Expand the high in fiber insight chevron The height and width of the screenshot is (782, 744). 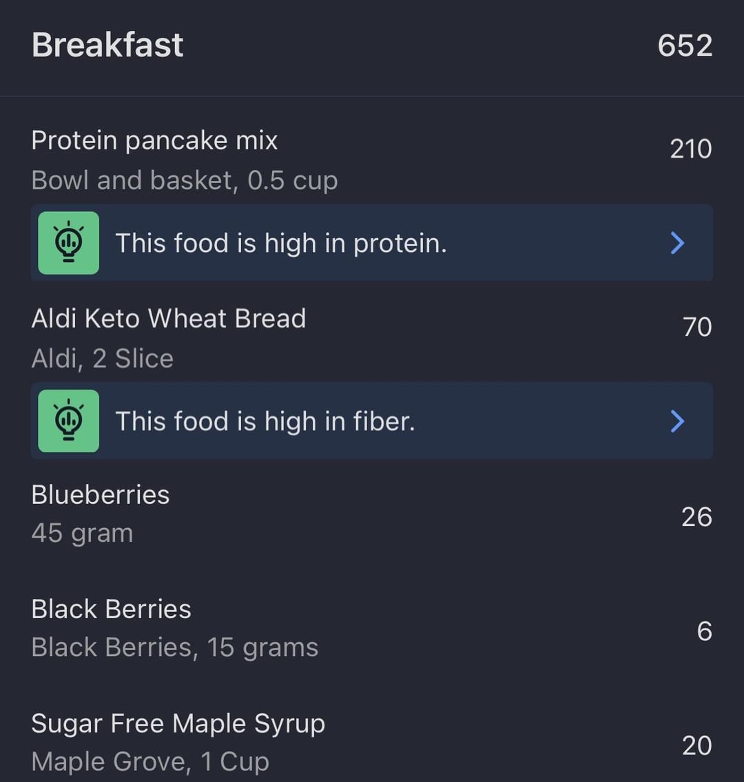[677, 421]
